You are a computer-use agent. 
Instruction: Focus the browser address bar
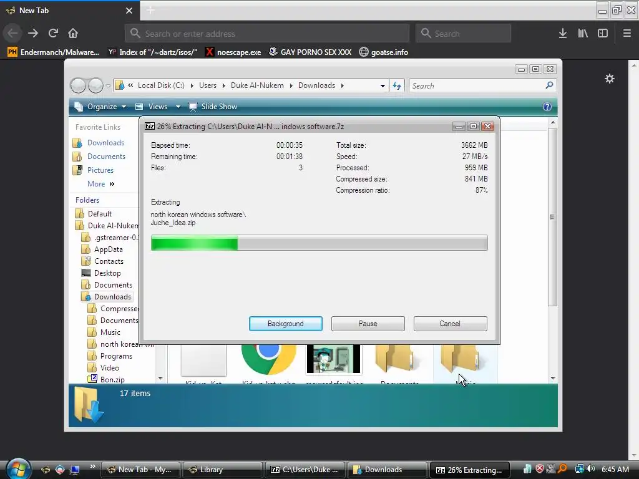coord(267,34)
